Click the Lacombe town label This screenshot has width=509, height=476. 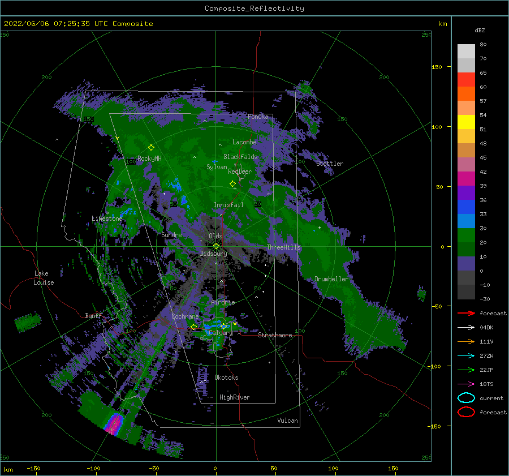tap(244, 142)
